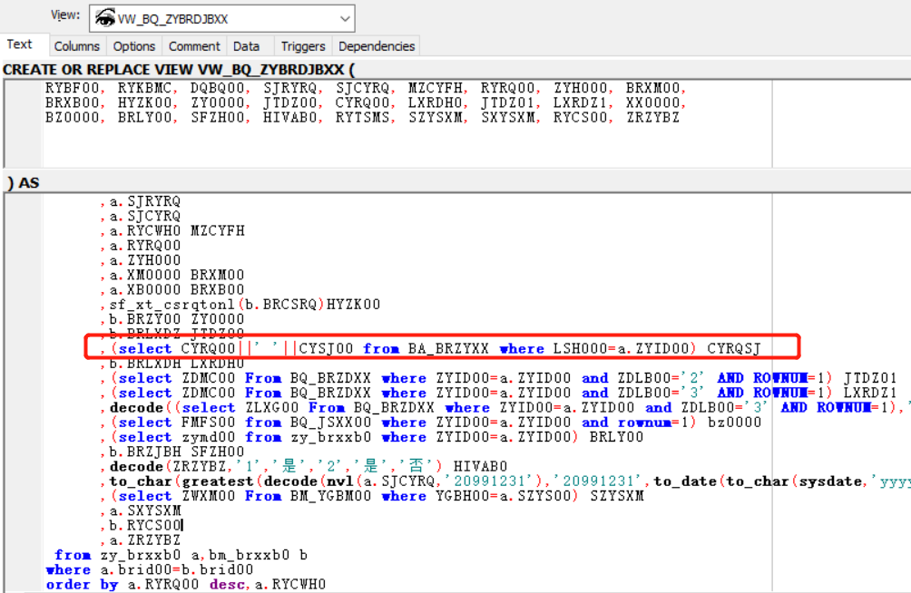Open the View dropdown arrow
This screenshot has height=593, width=911.
tap(345, 18)
